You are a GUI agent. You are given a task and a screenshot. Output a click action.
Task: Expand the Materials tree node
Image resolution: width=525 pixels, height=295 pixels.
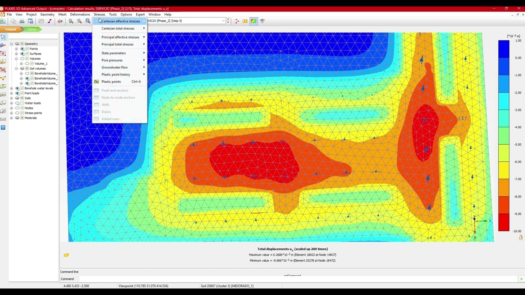[11, 118]
